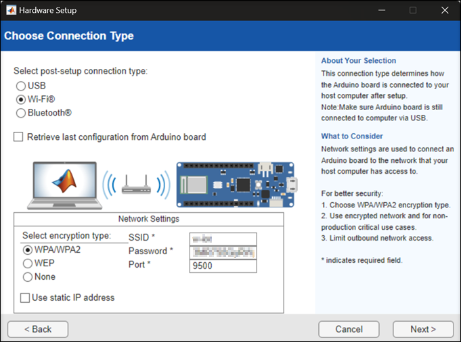Choose WEP encryption
Screen dimensions: 461x342
[28, 264]
